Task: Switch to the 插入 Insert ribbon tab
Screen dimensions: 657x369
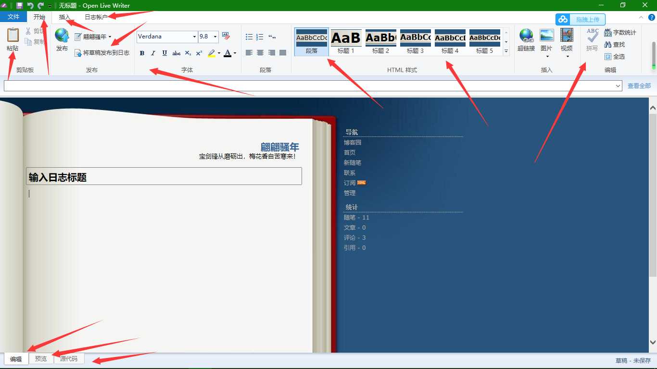Action: [x=64, y=17]
